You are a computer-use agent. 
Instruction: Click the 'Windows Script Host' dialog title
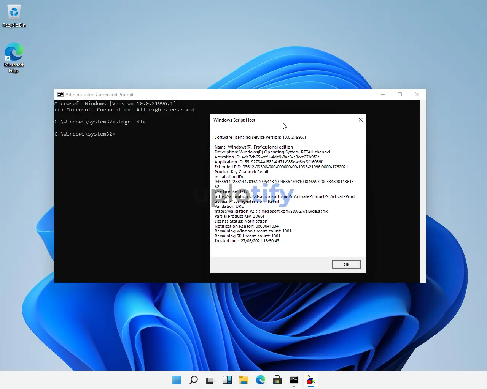[x=234, y=120]
